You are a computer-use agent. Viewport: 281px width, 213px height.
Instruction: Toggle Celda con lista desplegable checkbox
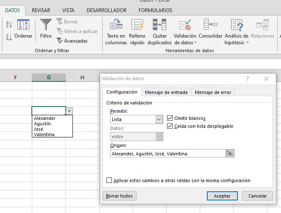click(x=170, y=126)
